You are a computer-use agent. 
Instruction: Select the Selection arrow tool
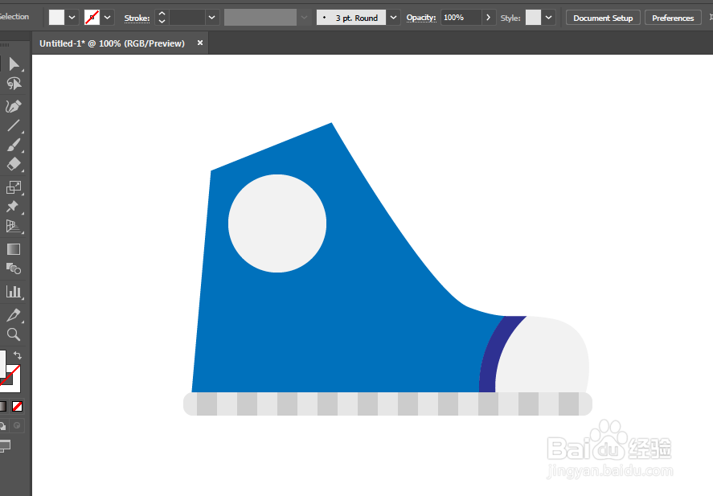pyautogui.click(x=14, y=64)
